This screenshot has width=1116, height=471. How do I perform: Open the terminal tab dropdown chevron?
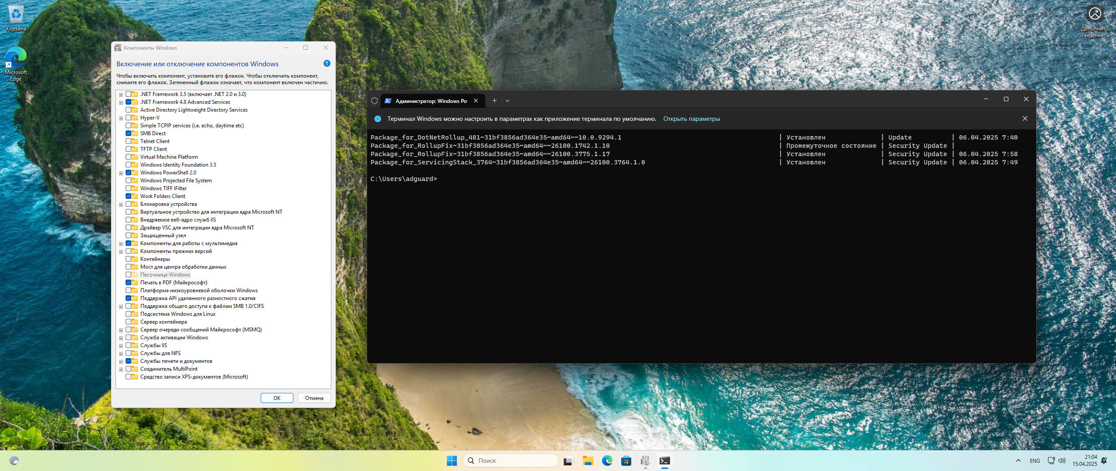[x=507, y=100]
